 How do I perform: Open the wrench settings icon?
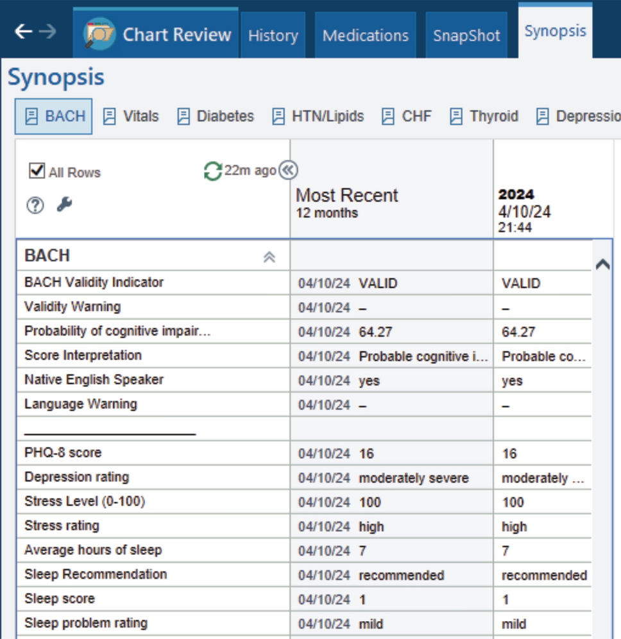[64, 205]
